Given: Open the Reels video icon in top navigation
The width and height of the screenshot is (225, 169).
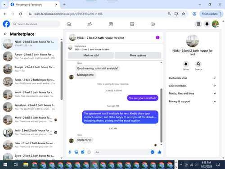Looking at the screenshot, I should [x=111, y=24].
